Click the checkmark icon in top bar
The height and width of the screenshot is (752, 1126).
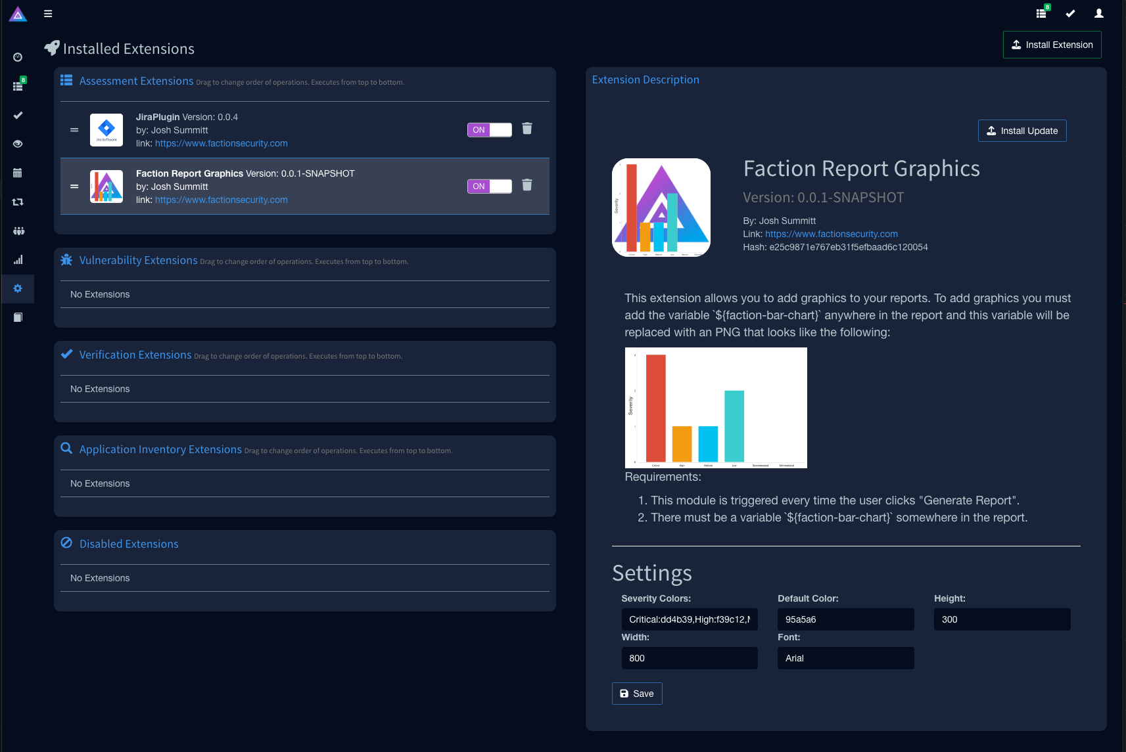point(1070,13)
